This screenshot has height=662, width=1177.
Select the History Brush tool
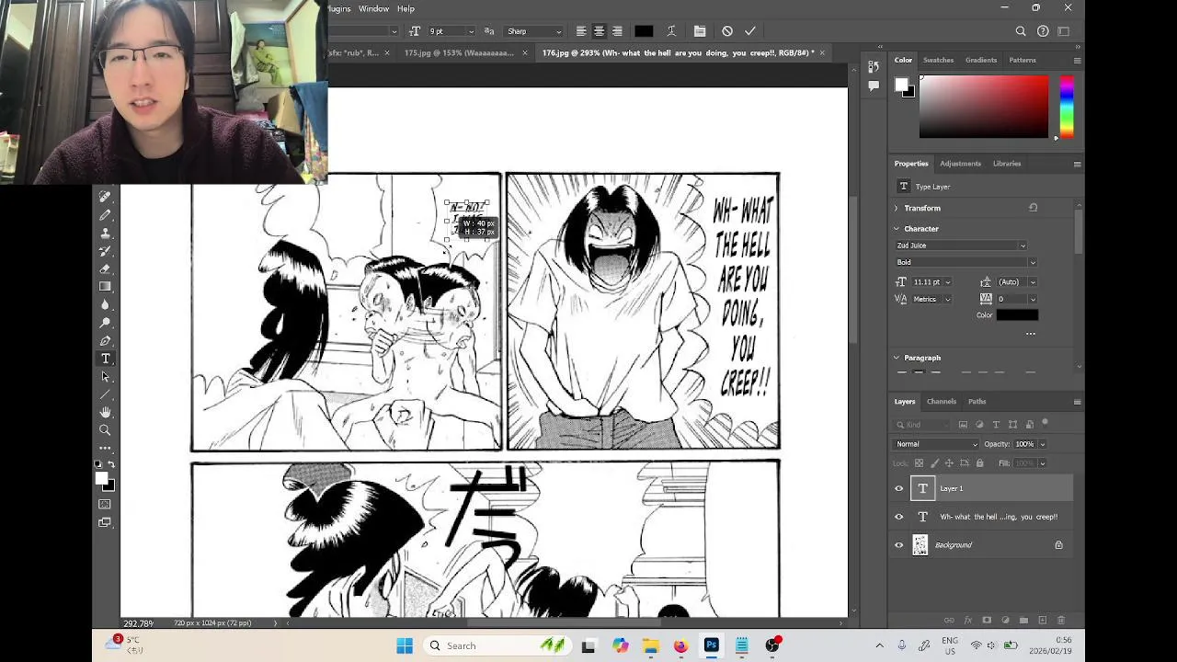(x=105, y=250)
